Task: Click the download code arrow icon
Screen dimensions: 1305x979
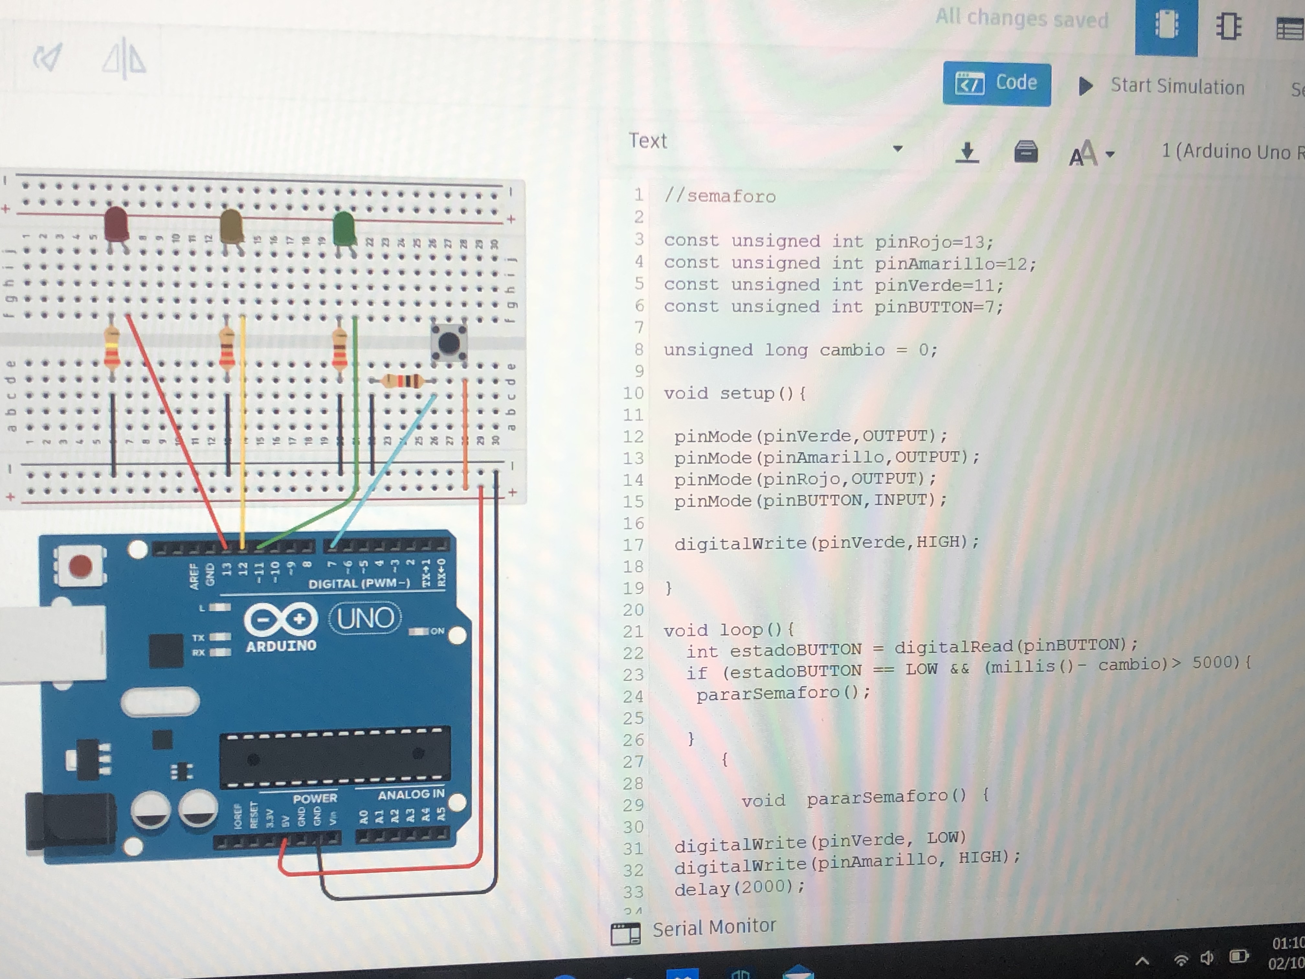Action: point(967,152)
